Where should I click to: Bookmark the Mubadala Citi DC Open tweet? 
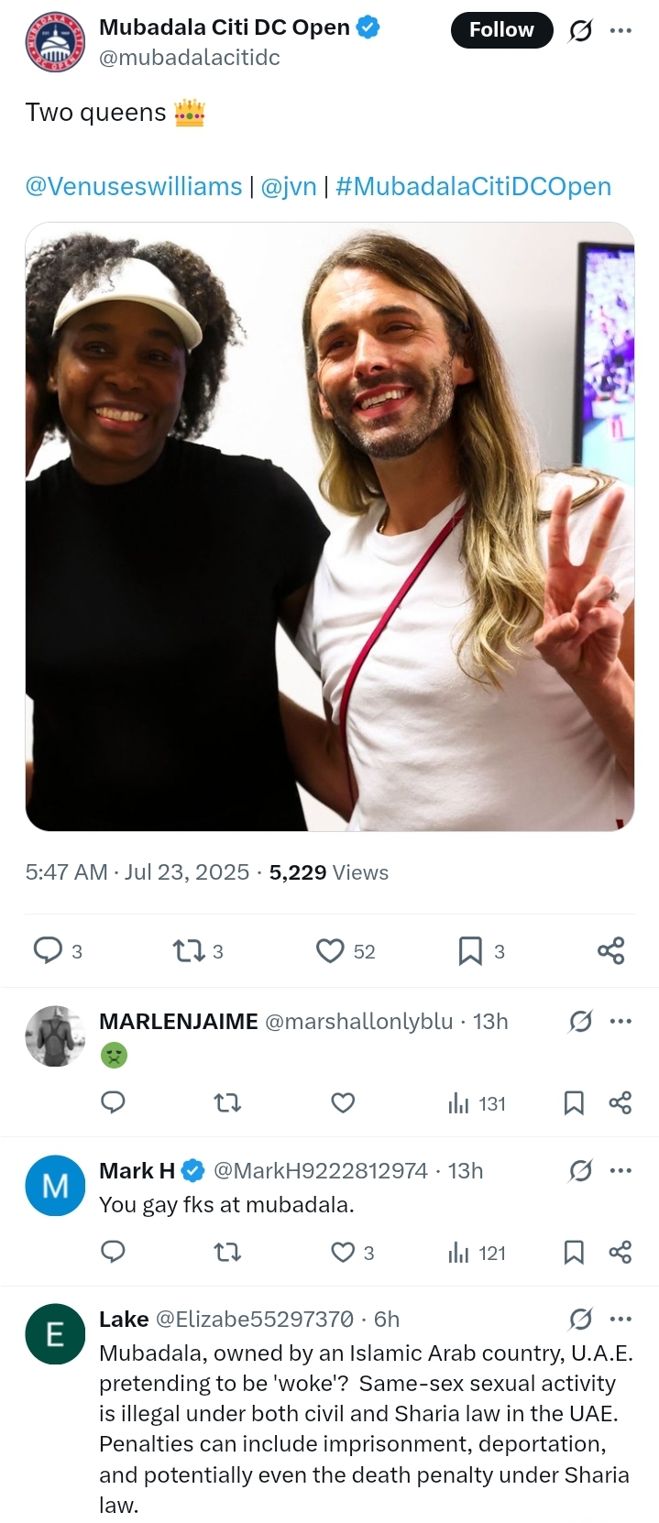470,951
